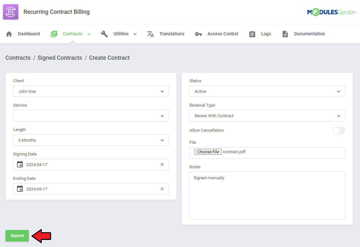Click the Access Control key icon

tap(198, 34)
